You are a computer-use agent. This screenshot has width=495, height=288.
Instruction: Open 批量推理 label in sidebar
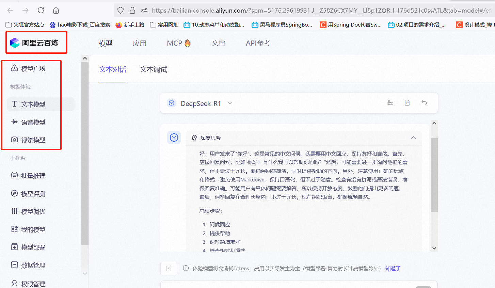point(33,176)
